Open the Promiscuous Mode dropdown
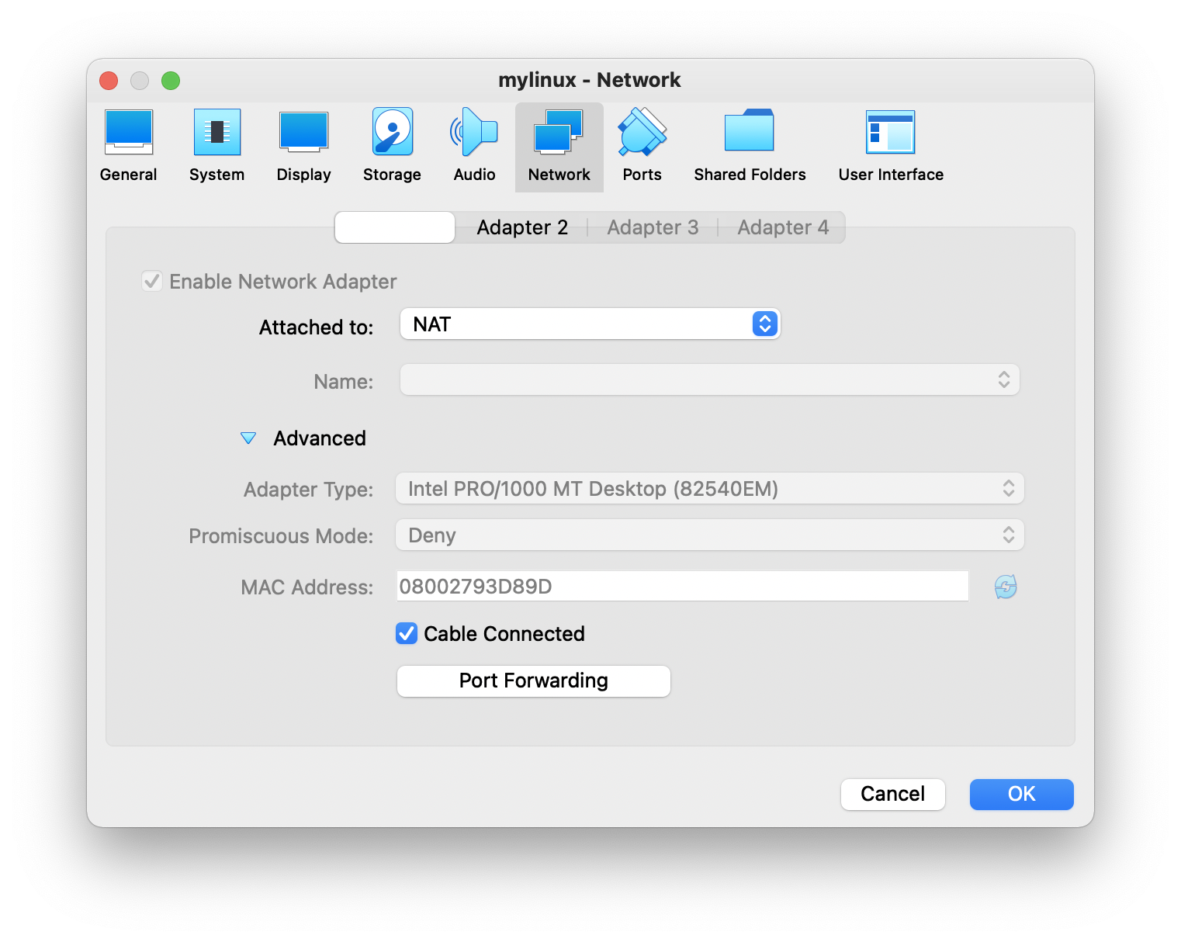Image resolution: width=1181 pixels, height=942 pixels. pyautogui.click(x=709, y=535)
